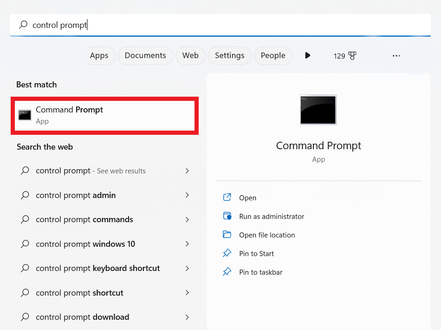Click the large Command Prompt preview icon

coord(318,109)
